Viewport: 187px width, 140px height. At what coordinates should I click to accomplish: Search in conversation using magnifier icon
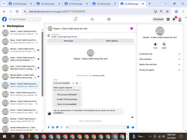[164, 44]
